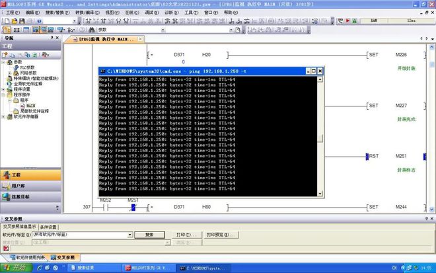Collapse the 程序部件 tree node
This screenshot has width=436, height=273.
3,95
